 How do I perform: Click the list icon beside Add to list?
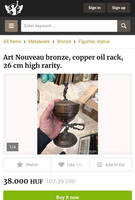(99, 165)
